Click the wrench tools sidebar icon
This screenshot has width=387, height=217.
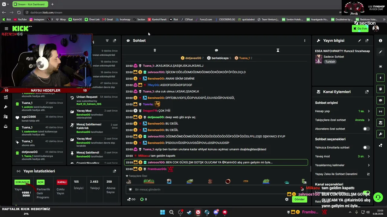pyautogui.click(x=381, y=134)
